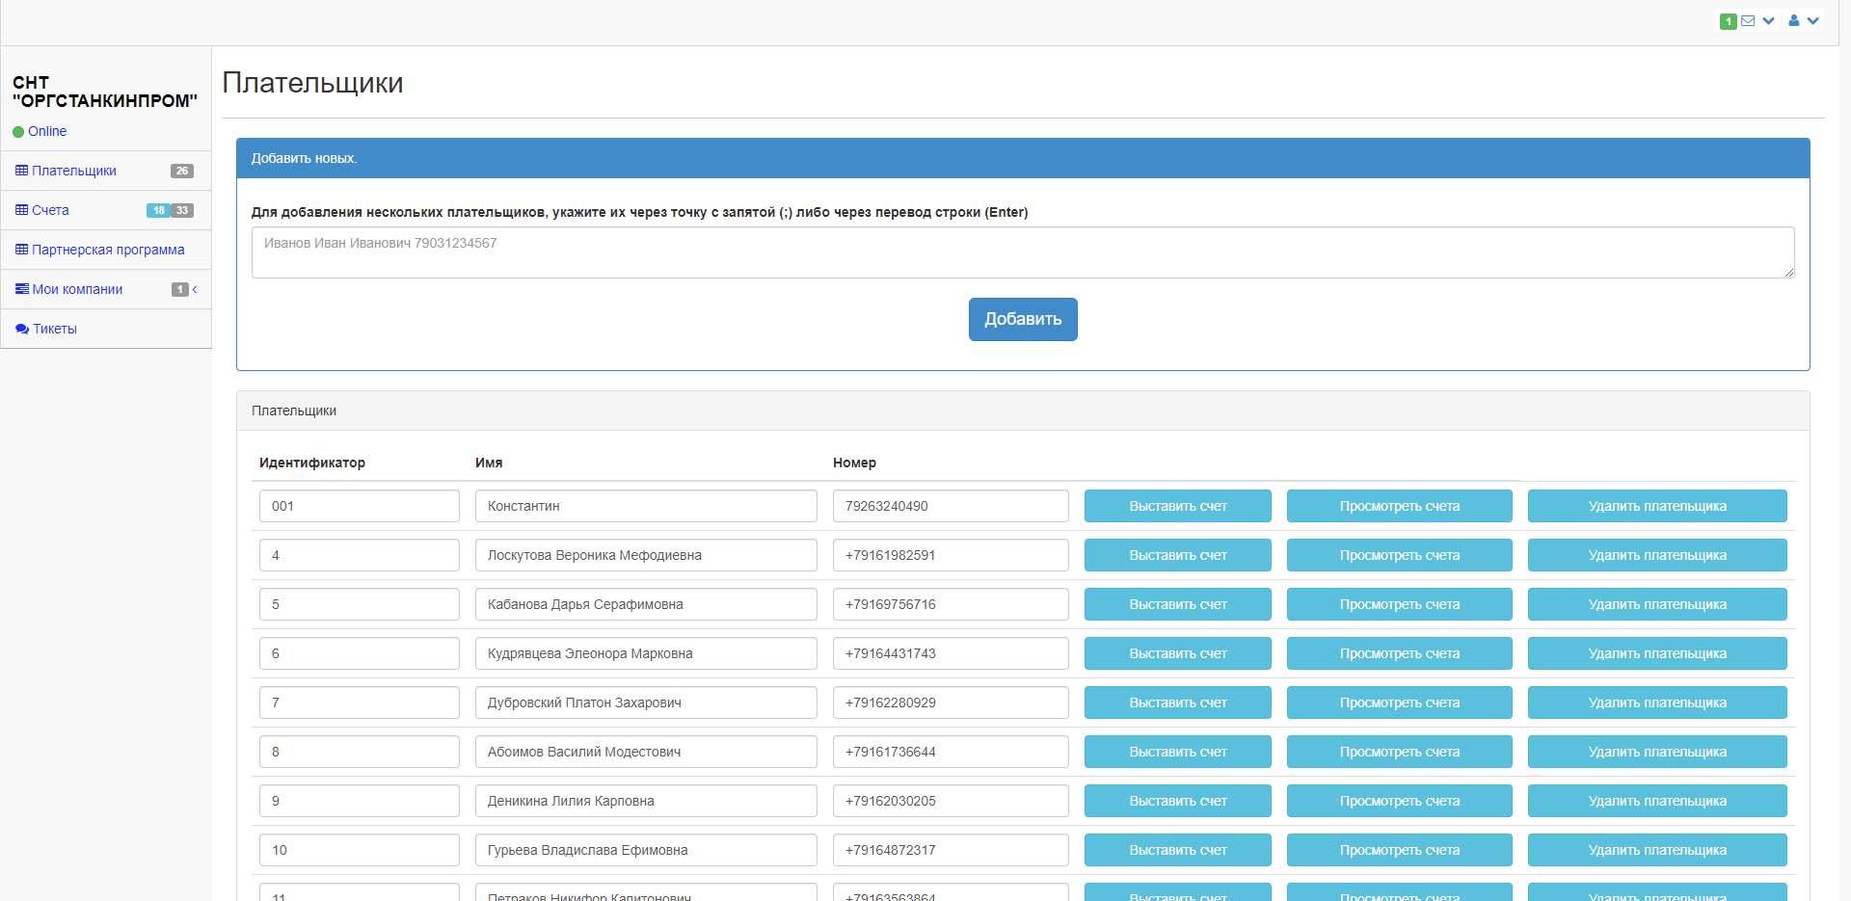The width and height of the screenshot is (1851, 901).
Task: Open the user account dropdown chevron
Action: (1813, 20)
